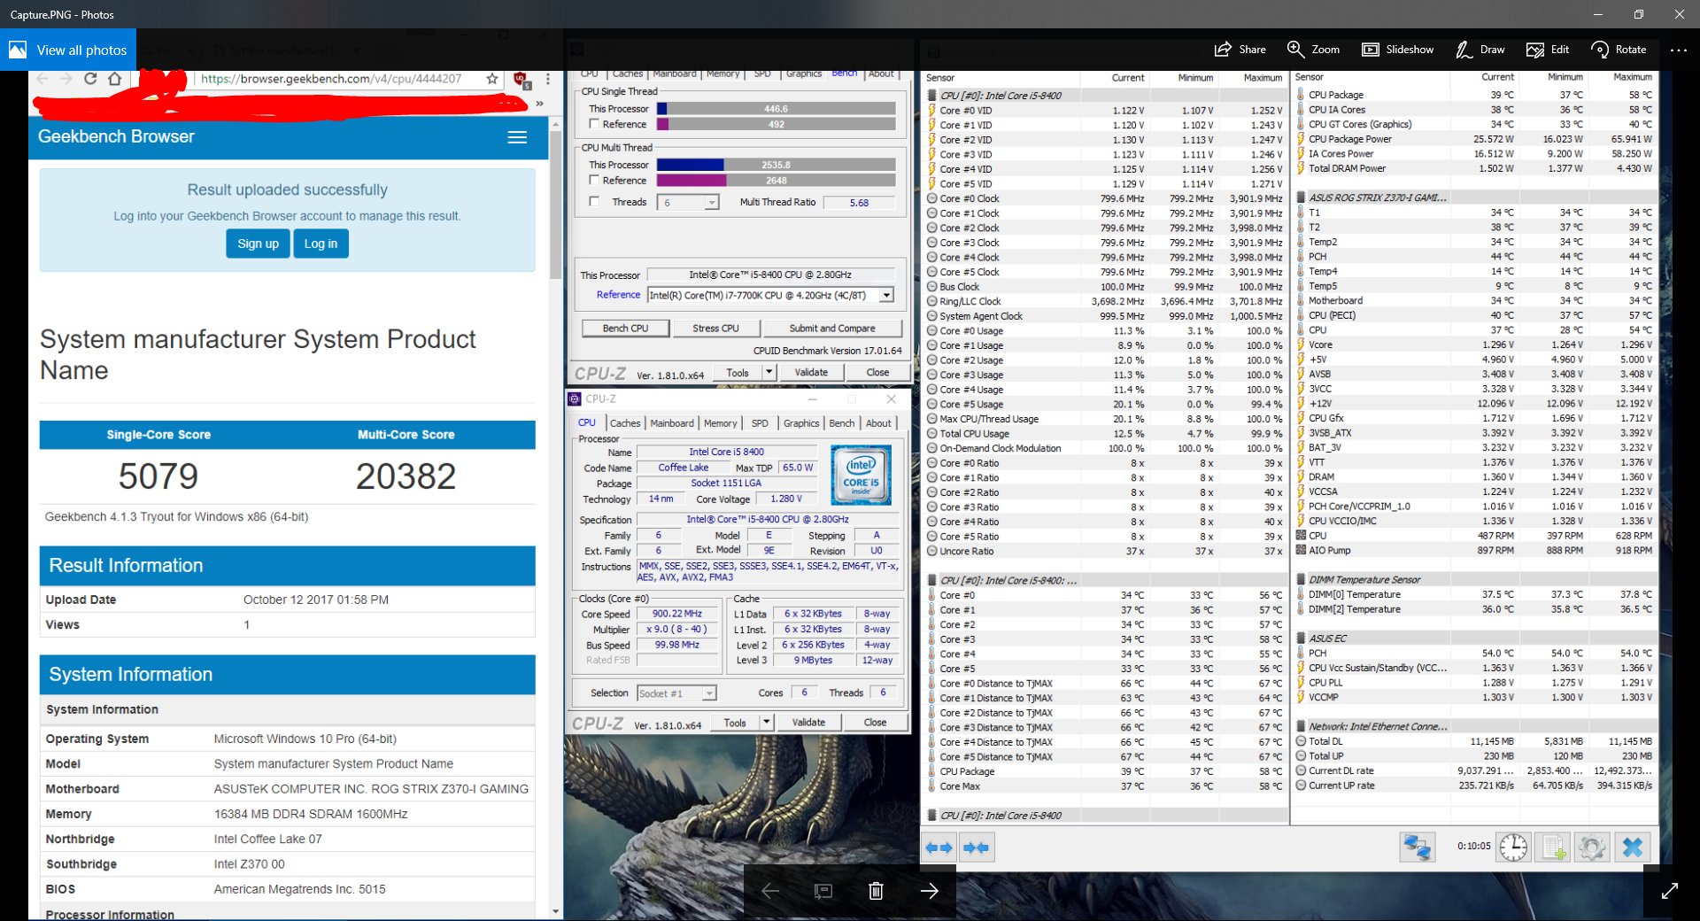Go to next photo with right arrow
The width and height of the screenshot is (1700, 921).
coord(929,891)
